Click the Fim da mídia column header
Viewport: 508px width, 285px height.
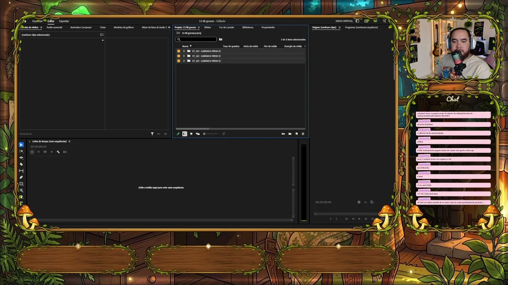coord(270,46)
